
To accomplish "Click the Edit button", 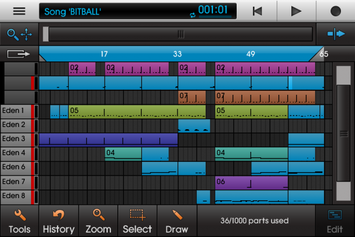I will pos(335,221).
